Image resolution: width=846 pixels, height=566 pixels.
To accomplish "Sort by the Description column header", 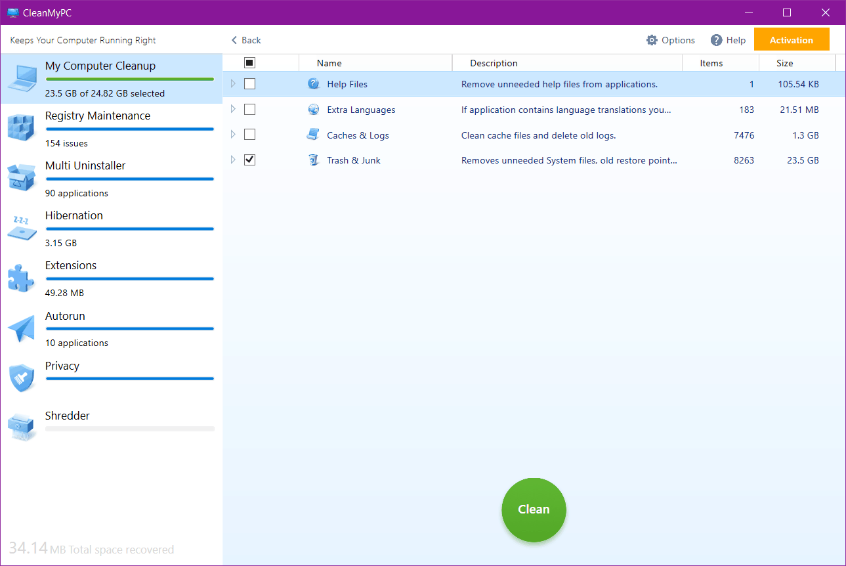I will 567,63.
